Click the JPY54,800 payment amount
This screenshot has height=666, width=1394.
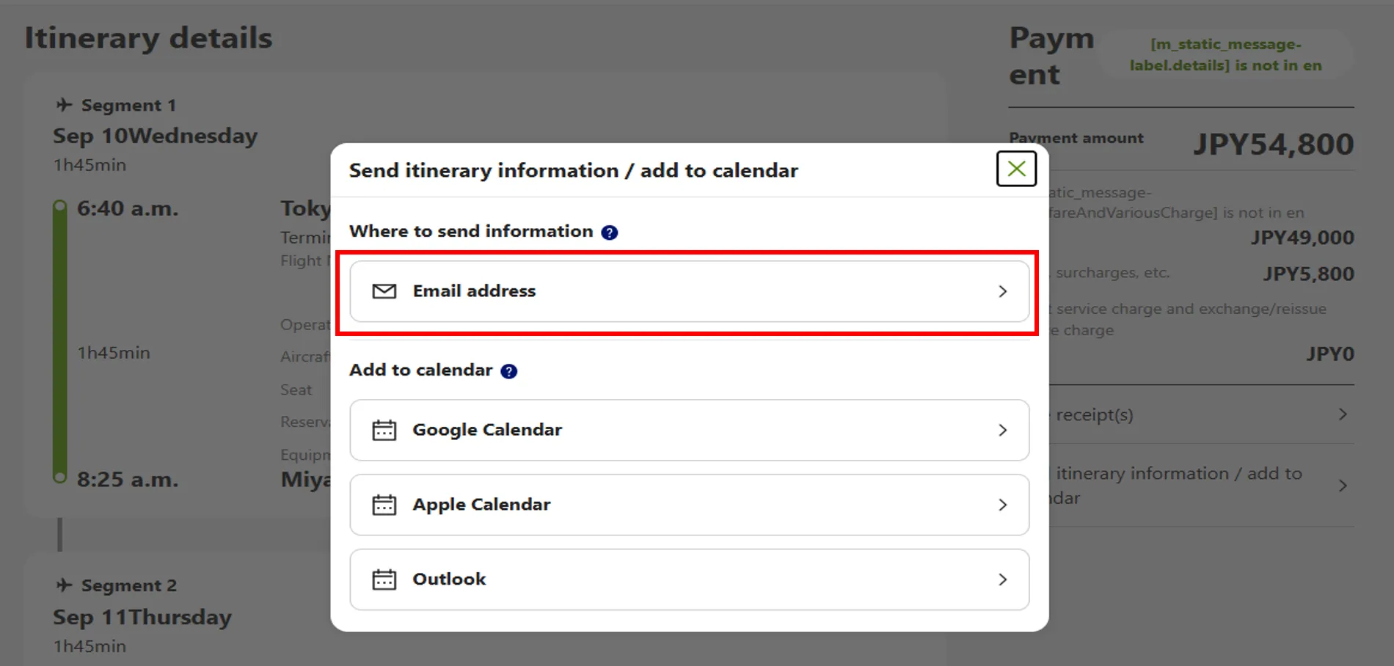1273,144
